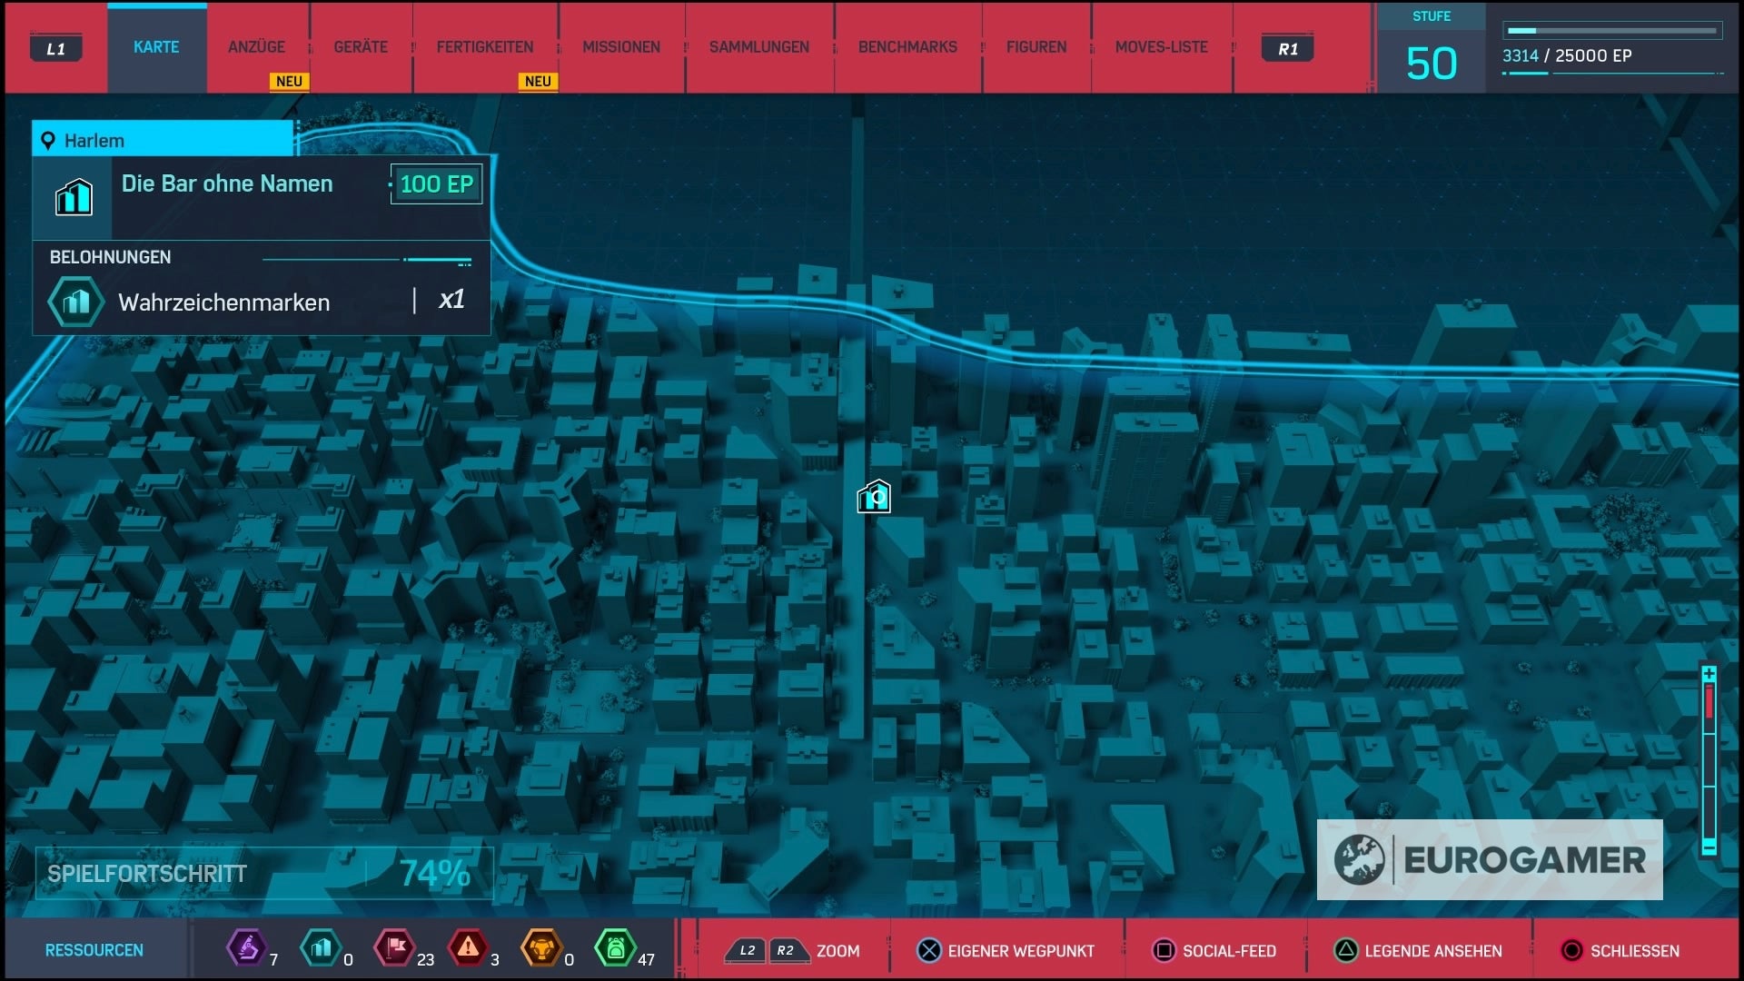Click the circle button icon to close
The height and width of the screenshot is (981, 1744).
pos(1571,951)
